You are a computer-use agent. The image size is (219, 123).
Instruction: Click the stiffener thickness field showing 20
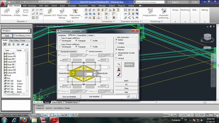88,74
